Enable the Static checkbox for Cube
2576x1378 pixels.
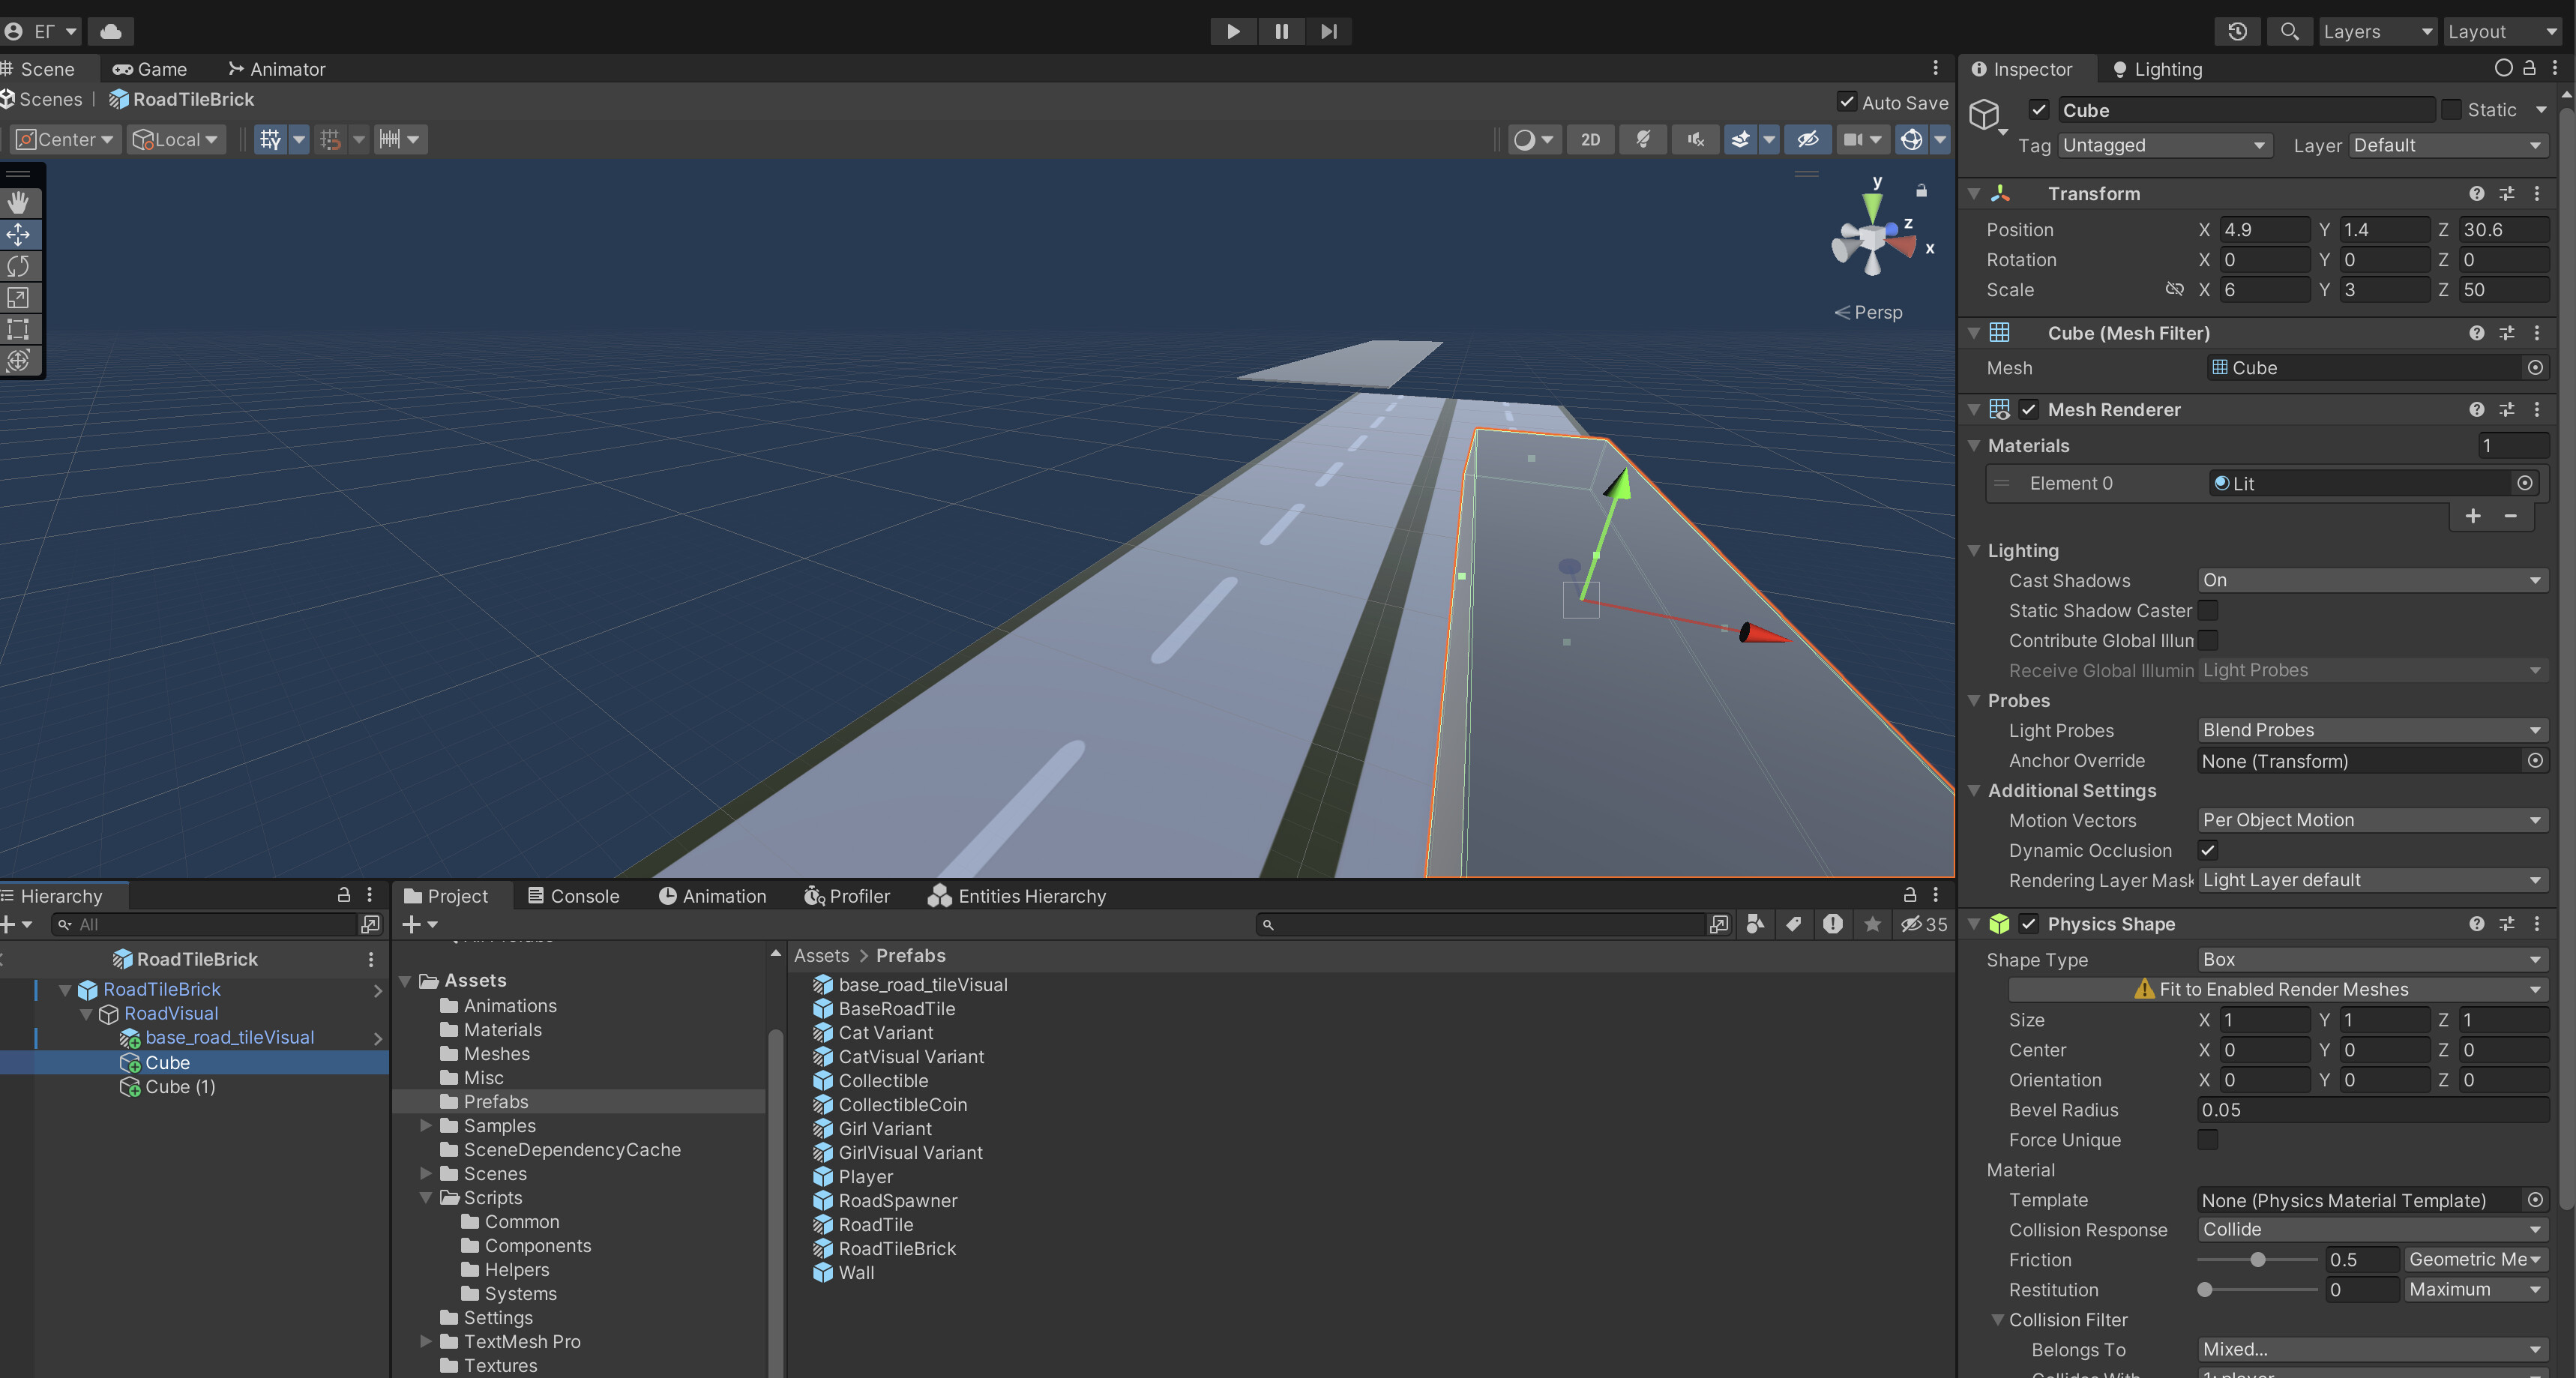(2454, 110)
